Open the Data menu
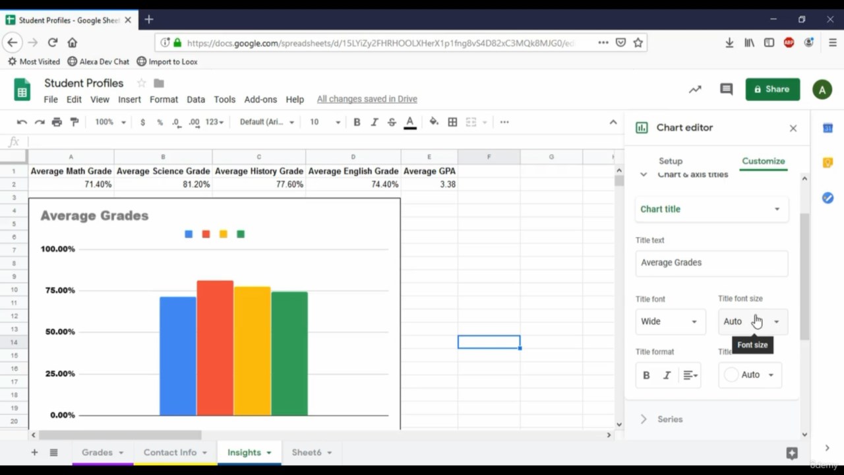The image size is (844, 475). tap(196, 99)
